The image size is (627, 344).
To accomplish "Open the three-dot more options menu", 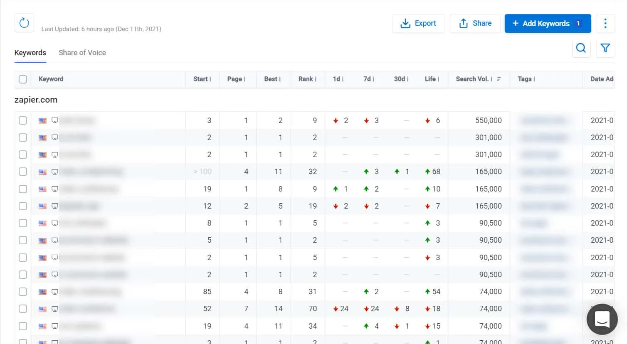I will tap(605, 23).
